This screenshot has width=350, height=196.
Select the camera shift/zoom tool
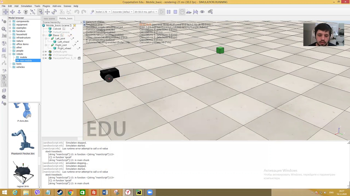pyautogui.click(x=19, y=12)
